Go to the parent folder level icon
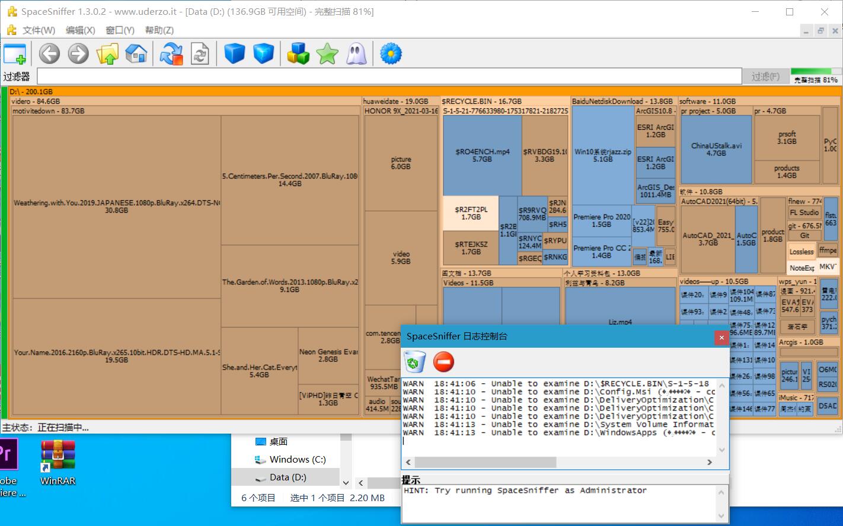This screenshot has height=526, width=843. click(107, 54)
